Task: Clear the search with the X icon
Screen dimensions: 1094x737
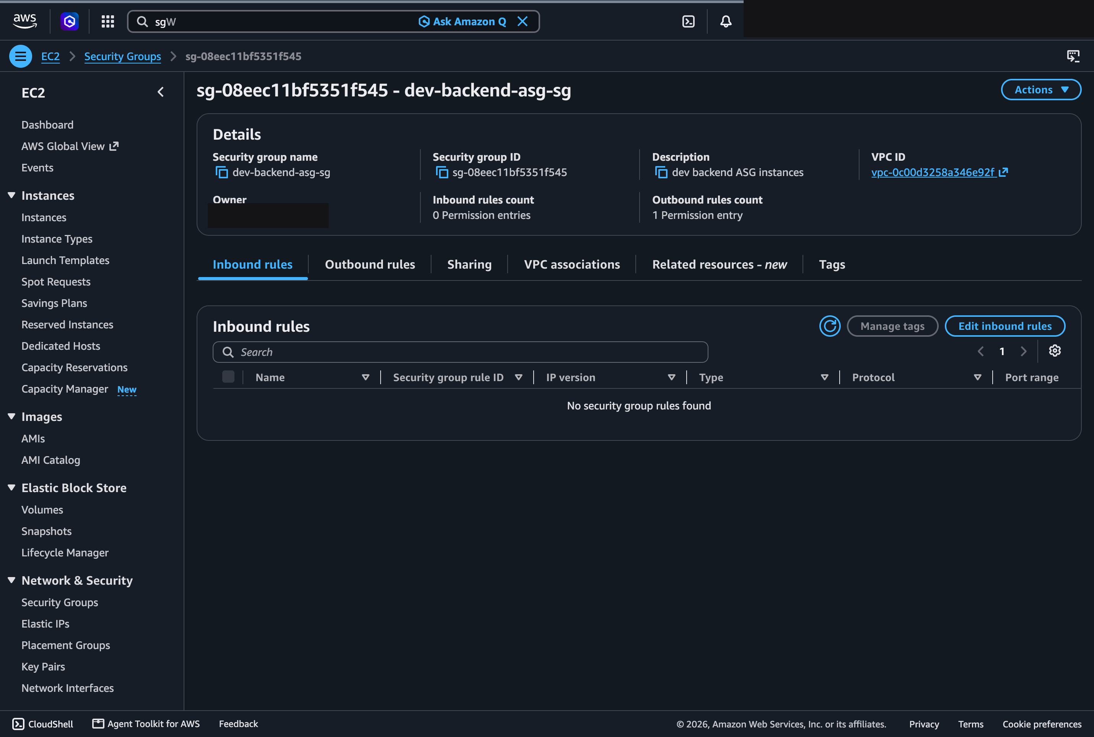Action: pos(523,21)
